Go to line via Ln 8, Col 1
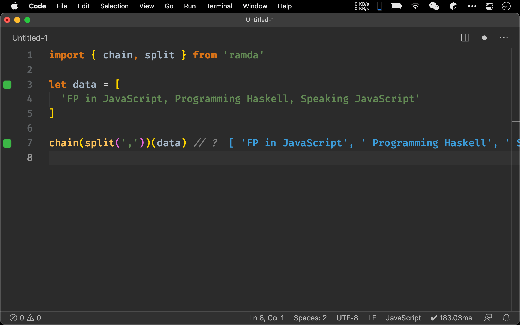Viewport: 520px width, 325px height. point(266,318)
